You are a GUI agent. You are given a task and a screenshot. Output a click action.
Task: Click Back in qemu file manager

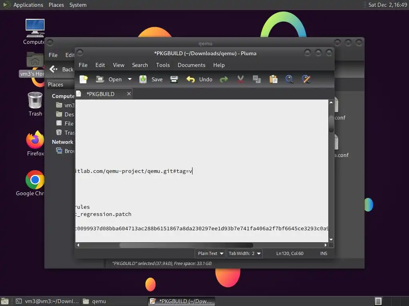[62, 69]
